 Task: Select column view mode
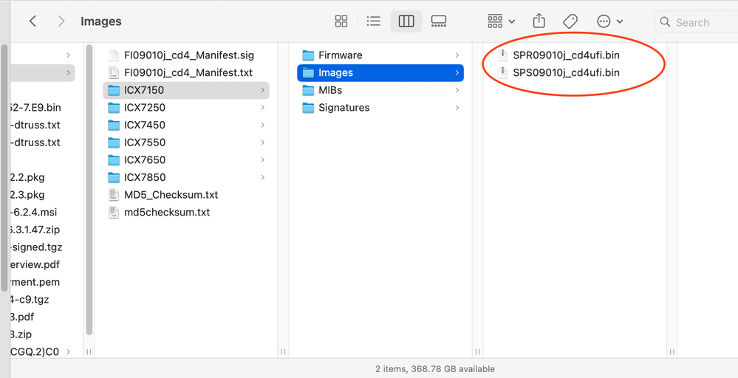tap(406, 21)
